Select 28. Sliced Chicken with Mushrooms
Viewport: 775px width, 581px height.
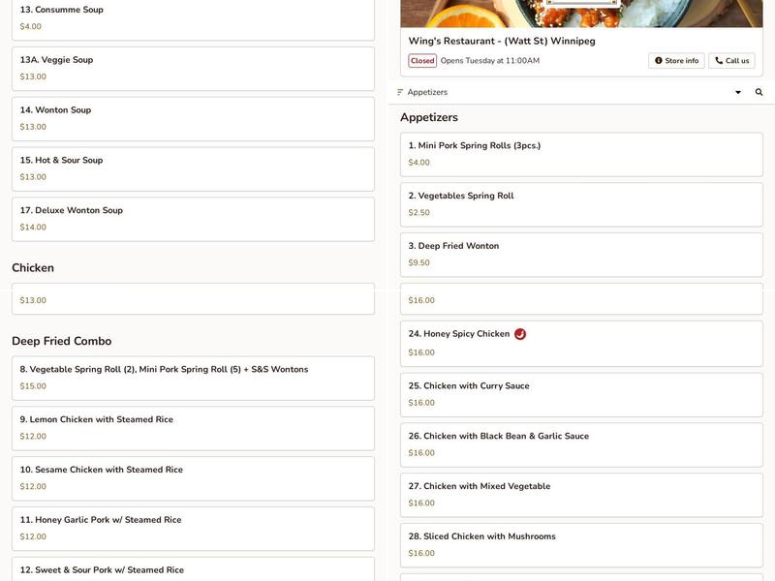[x=581, y=545]
